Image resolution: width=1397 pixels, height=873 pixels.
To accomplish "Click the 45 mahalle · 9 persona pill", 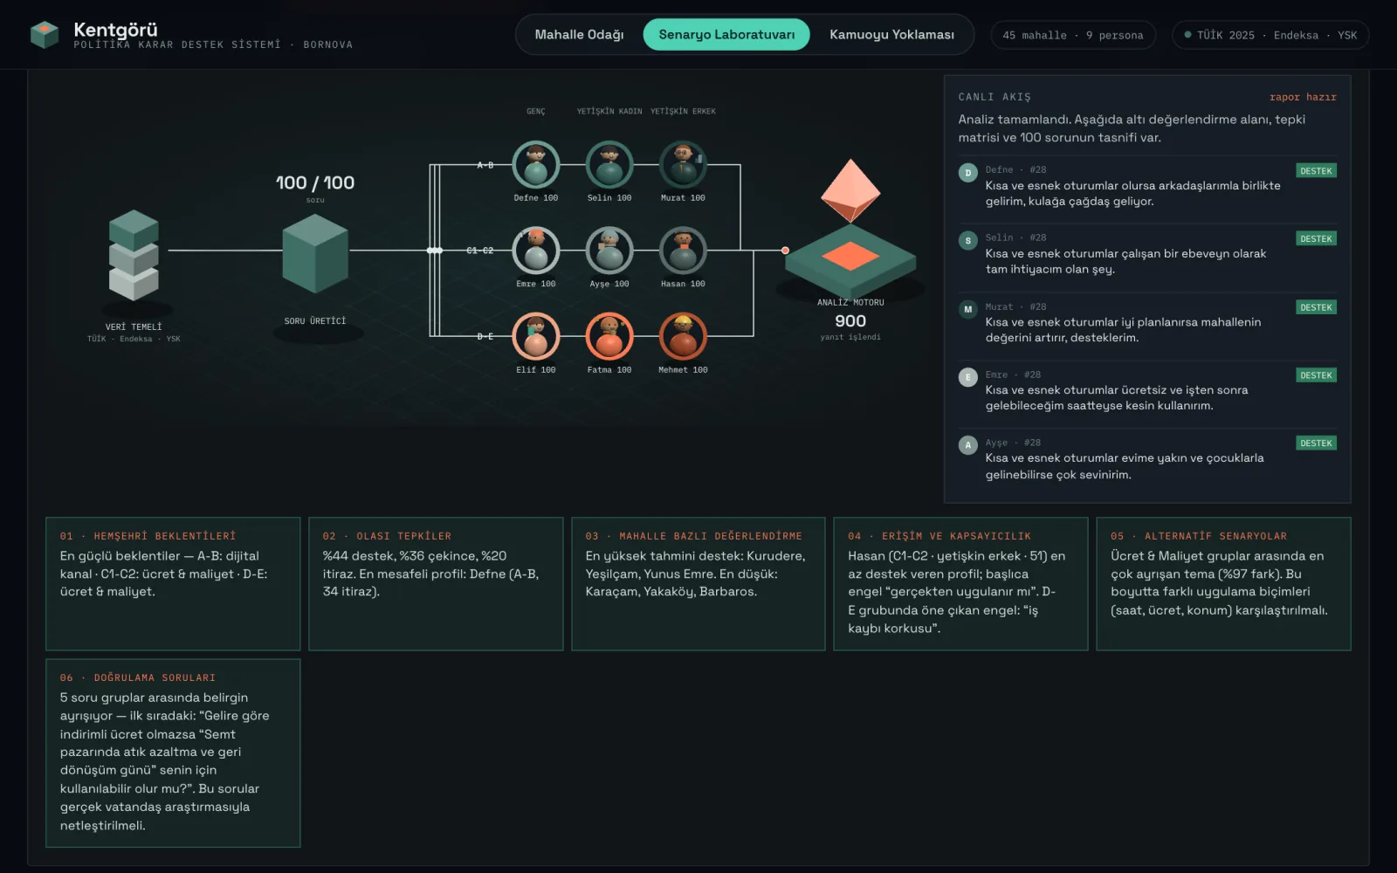I will point(1073,35).
